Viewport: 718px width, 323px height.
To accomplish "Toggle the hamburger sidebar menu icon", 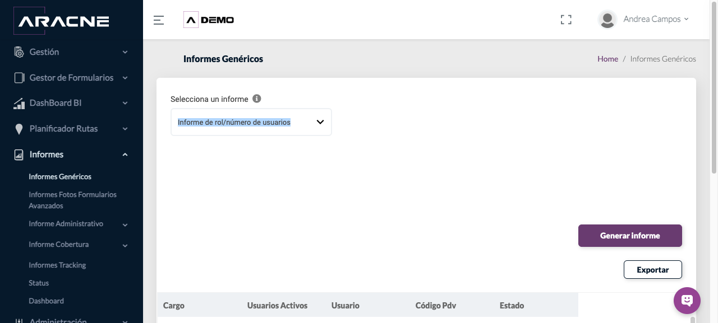I will 159,20.
